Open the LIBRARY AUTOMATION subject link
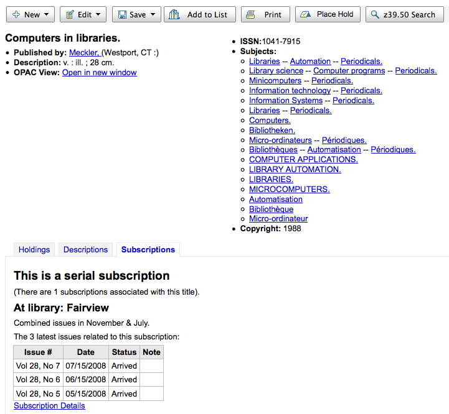Viewport: 449px width, 414px height. click(x=295, y=170)
